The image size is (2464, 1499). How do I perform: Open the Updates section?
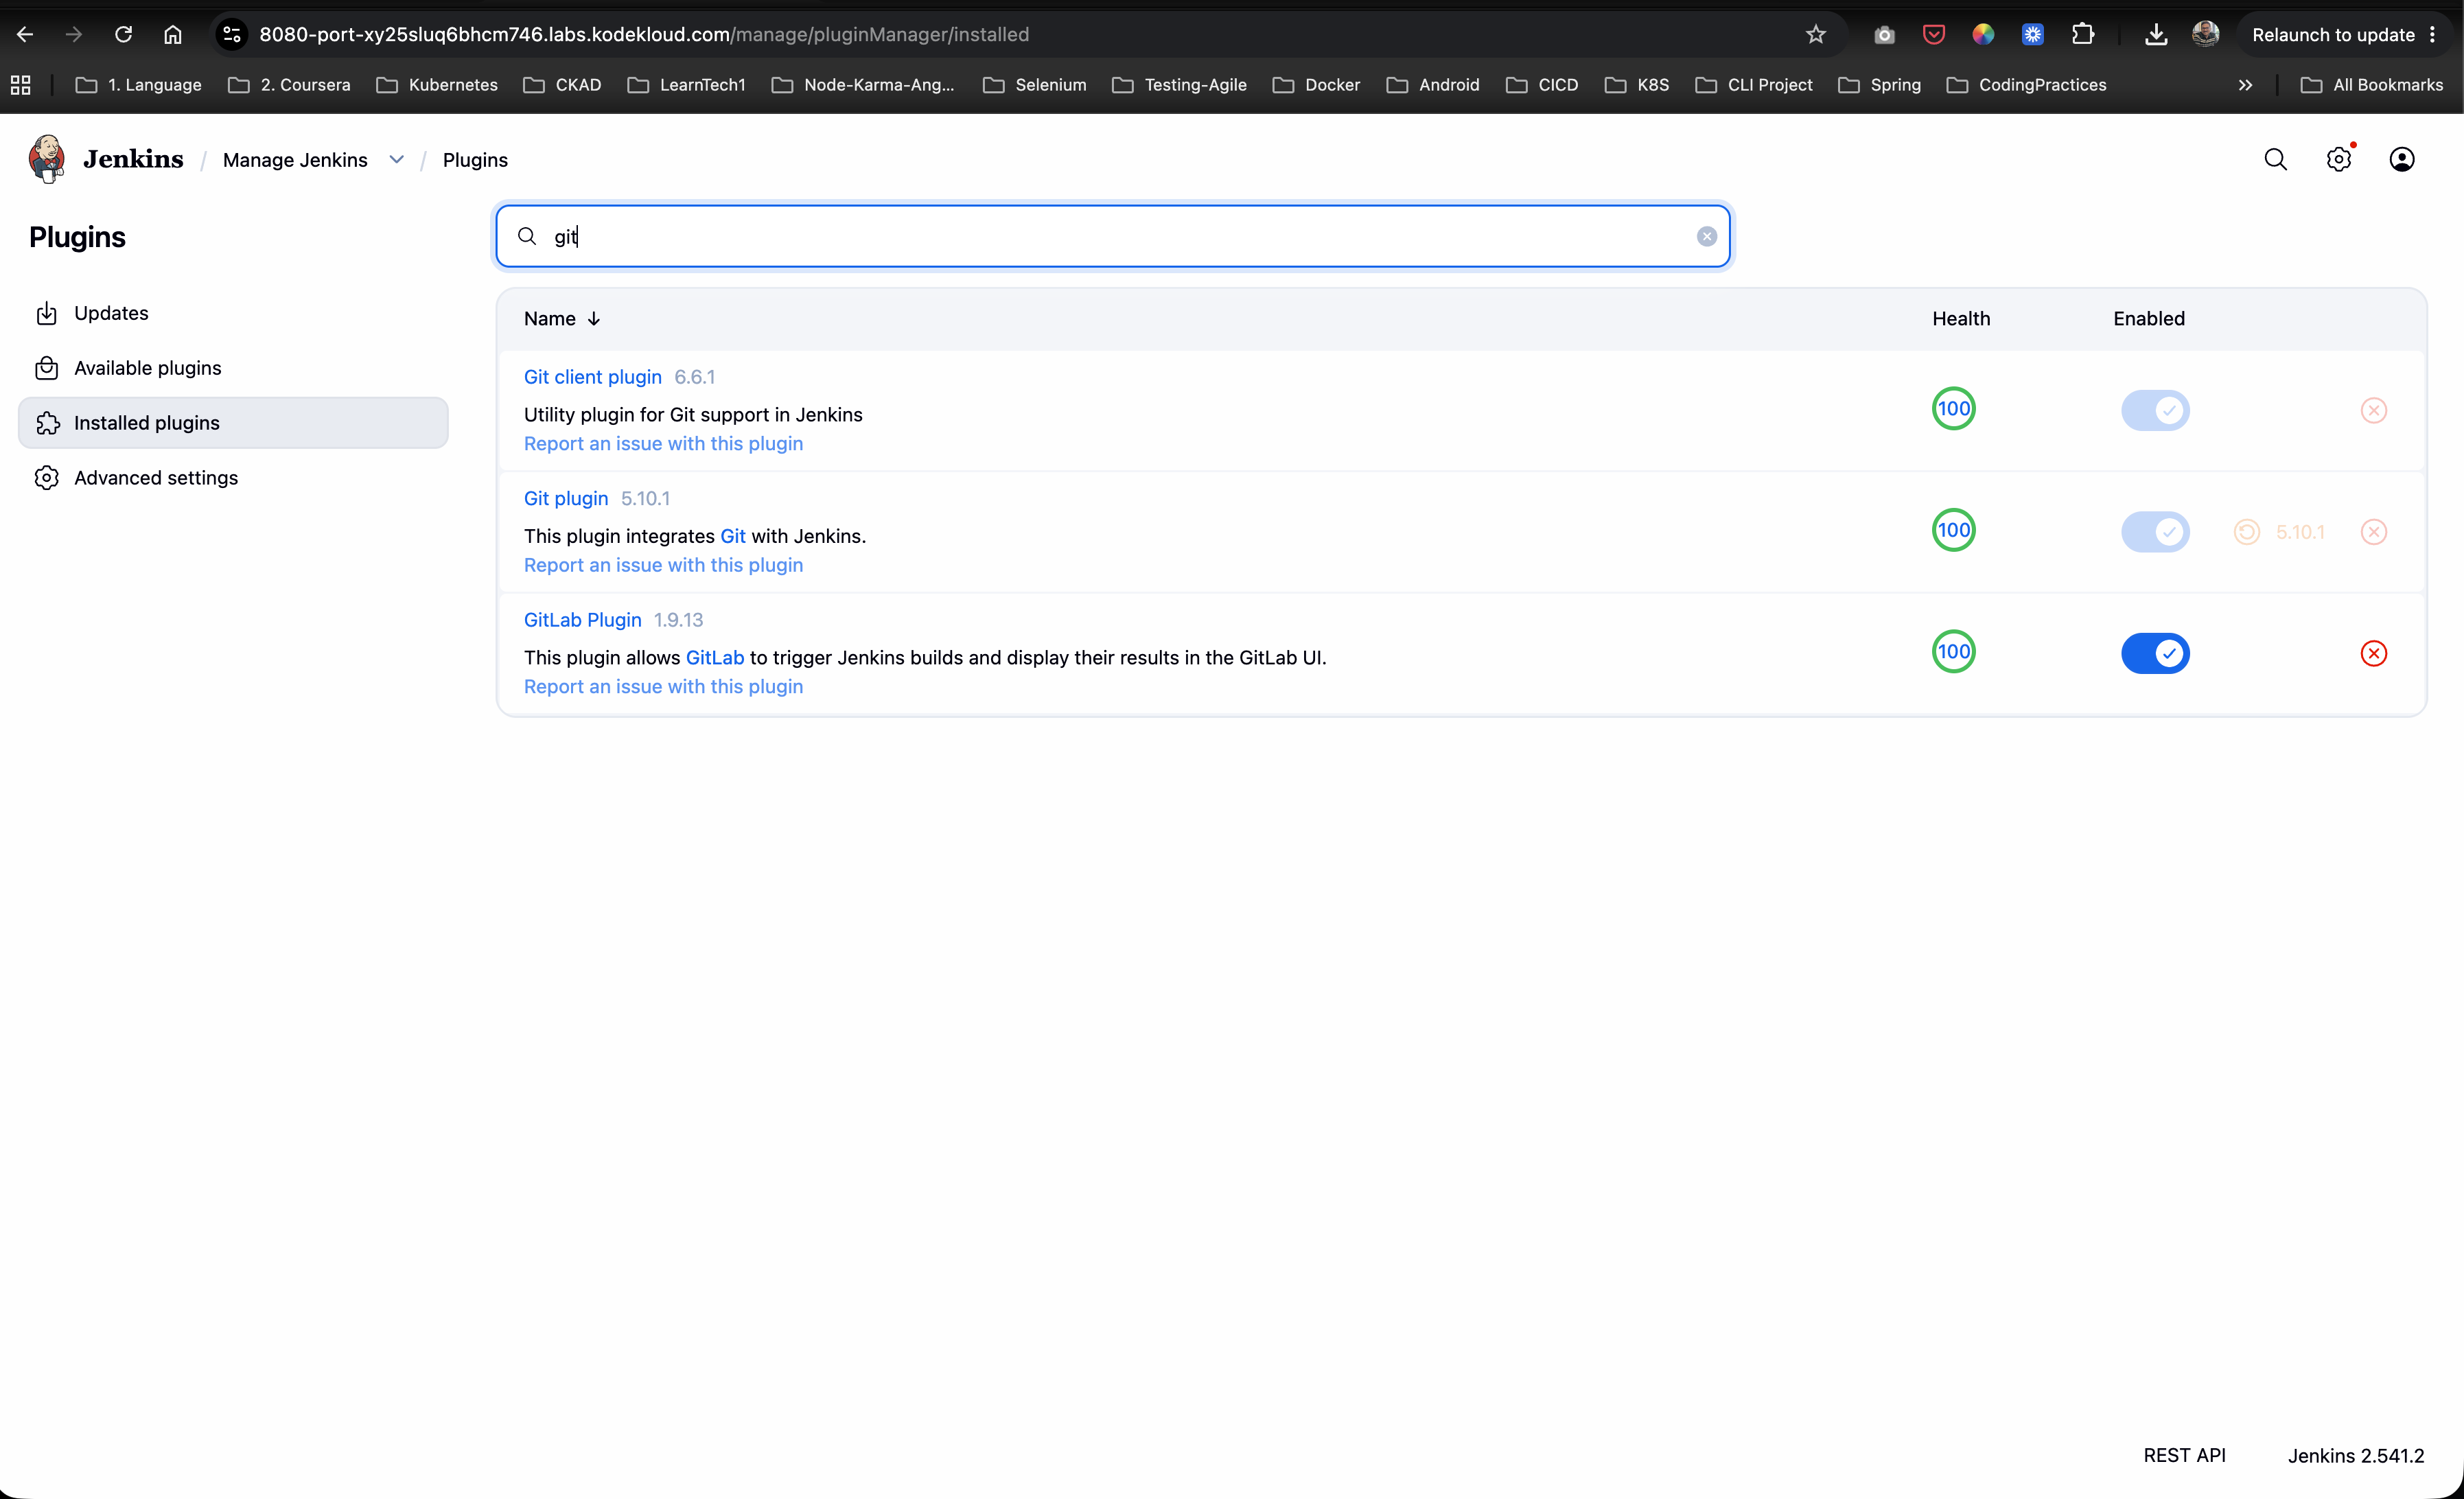[x=233, y=313]
